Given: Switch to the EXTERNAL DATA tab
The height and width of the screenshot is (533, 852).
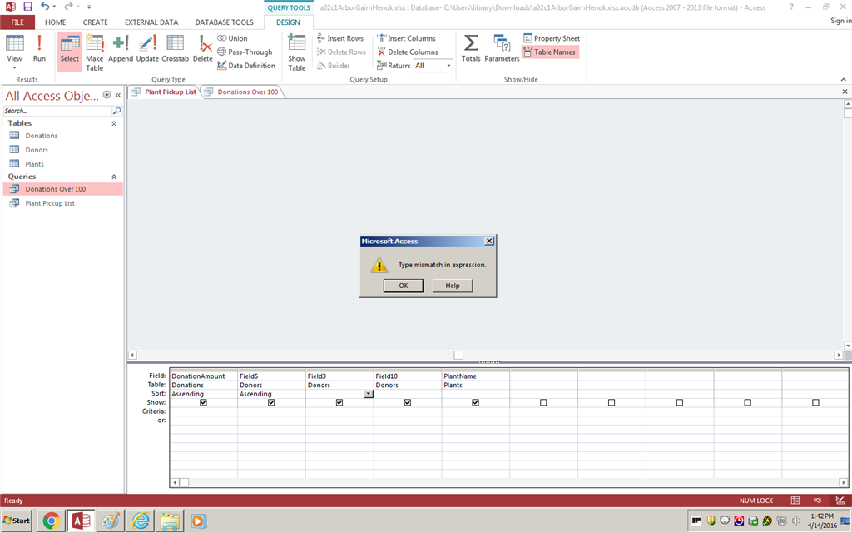Looking at the screenshot, I should click(151, 22).
